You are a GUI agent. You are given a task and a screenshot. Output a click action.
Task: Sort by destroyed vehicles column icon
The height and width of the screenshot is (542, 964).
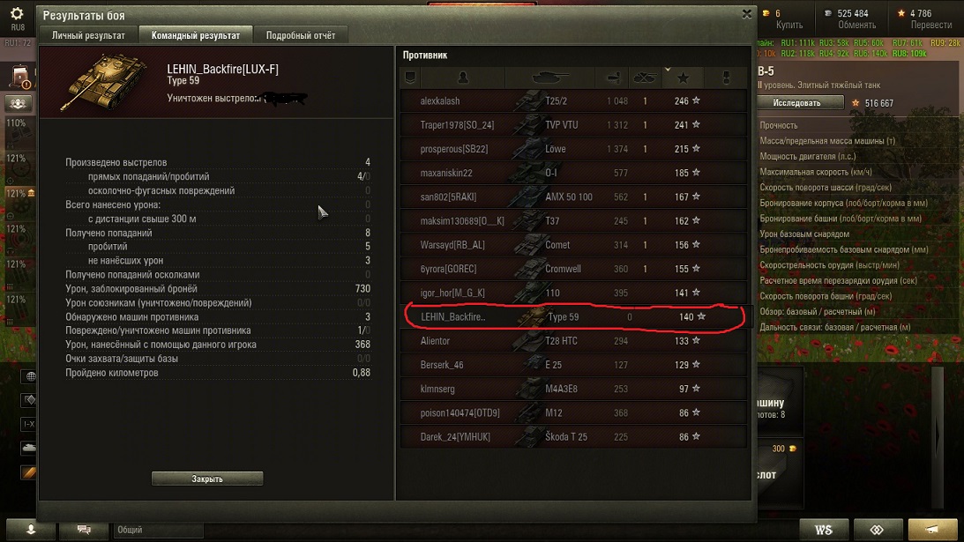pyautogui.click(x=645, y=78)
